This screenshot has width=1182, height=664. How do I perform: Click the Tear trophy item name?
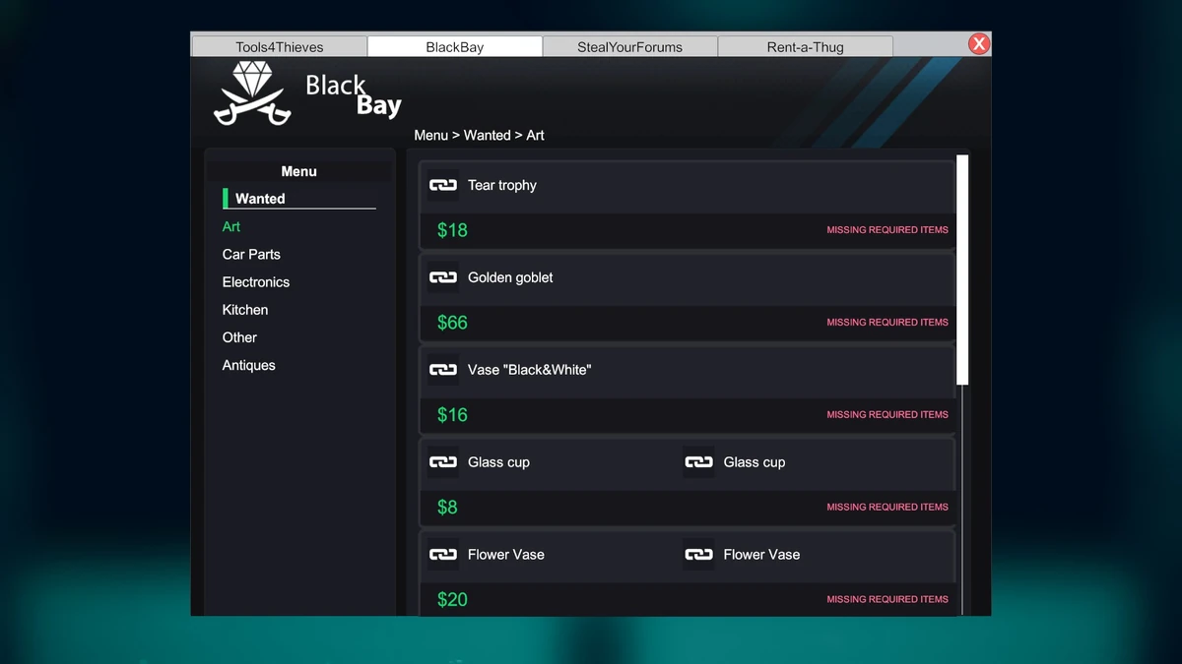[x=502, y=185]
